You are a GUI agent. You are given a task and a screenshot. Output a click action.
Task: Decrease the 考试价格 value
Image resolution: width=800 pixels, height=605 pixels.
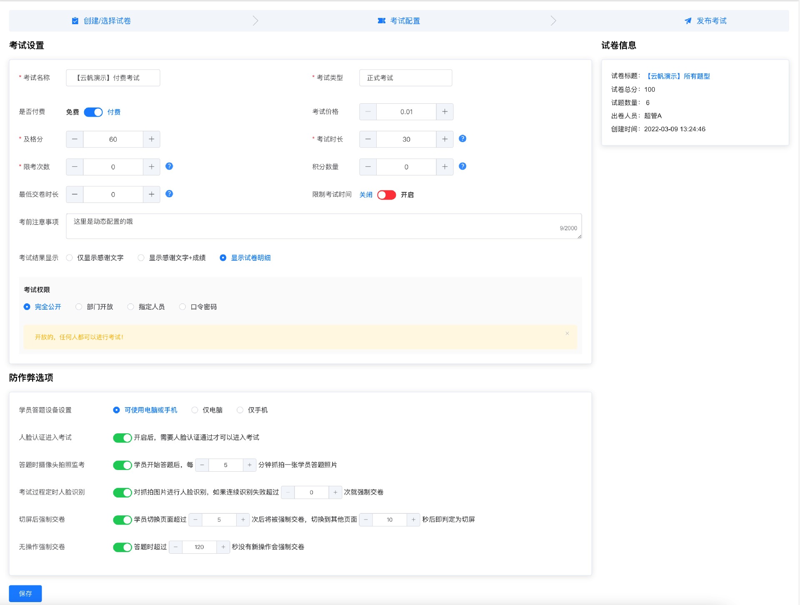coord(368,112)
